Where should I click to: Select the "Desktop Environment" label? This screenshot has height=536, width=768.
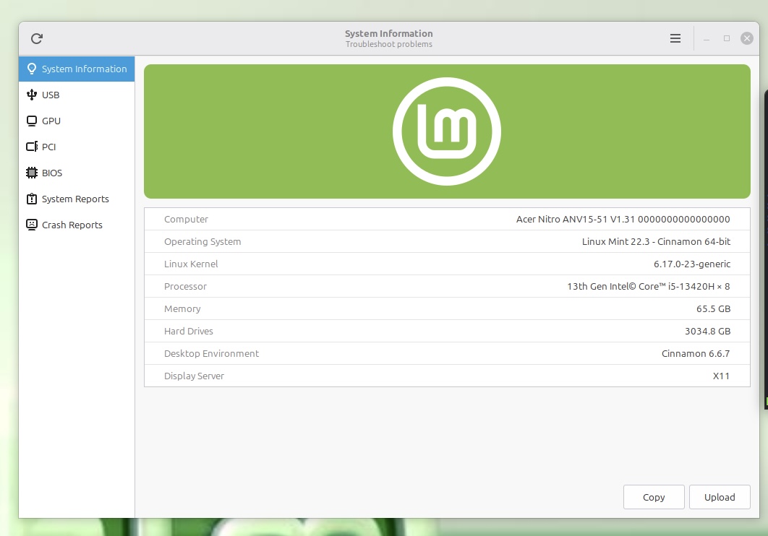tap(211, 353)
